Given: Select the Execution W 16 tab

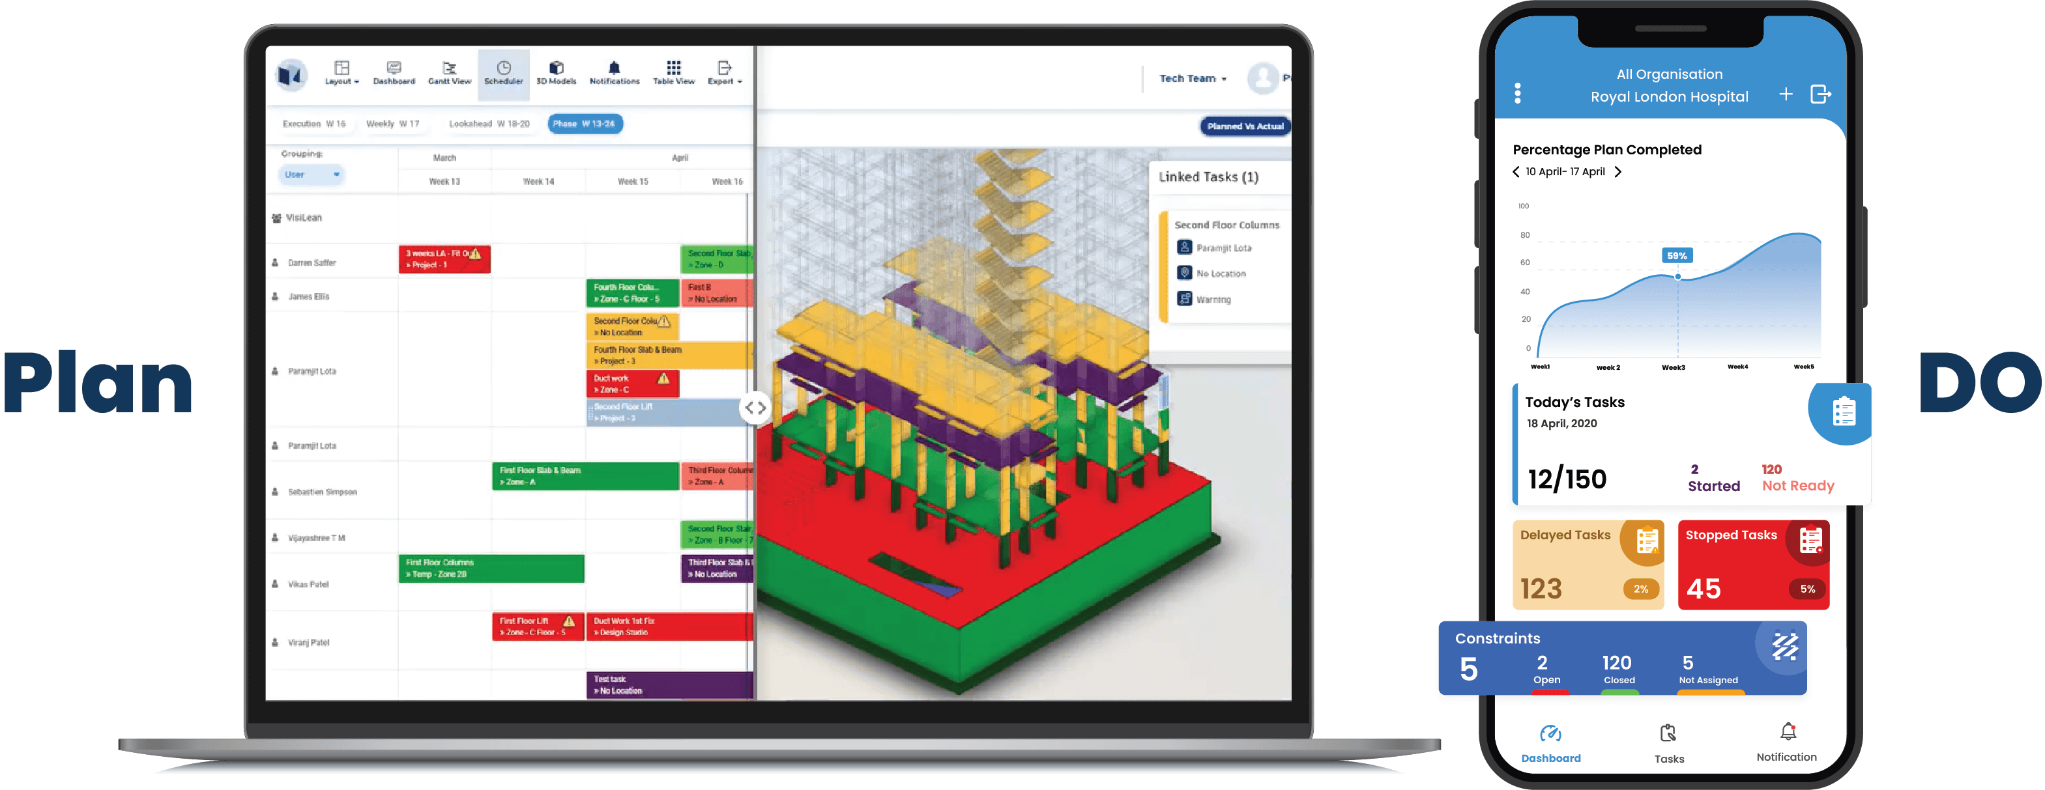Looking at the screenshot, I should [x=313, y=124].
